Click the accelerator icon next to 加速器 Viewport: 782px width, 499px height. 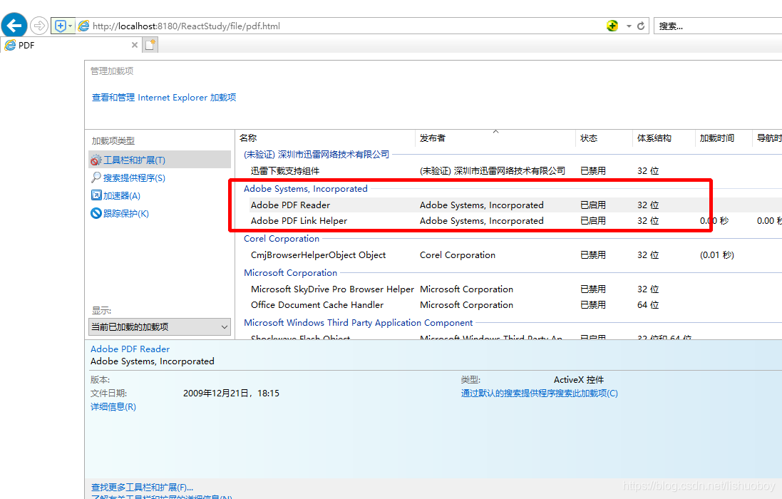coord(96,195)
